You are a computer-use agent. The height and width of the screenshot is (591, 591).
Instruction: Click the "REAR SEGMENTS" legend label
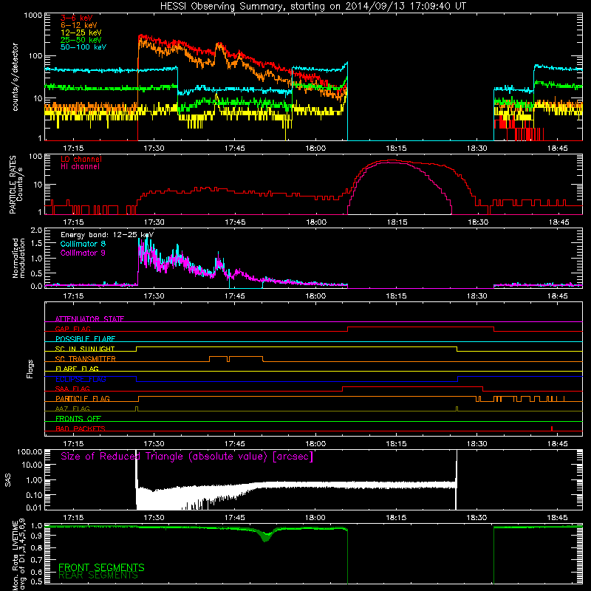(98, 575)
